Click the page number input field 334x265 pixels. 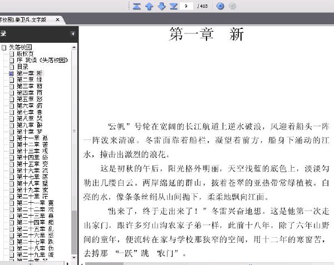tap(186, 6)
